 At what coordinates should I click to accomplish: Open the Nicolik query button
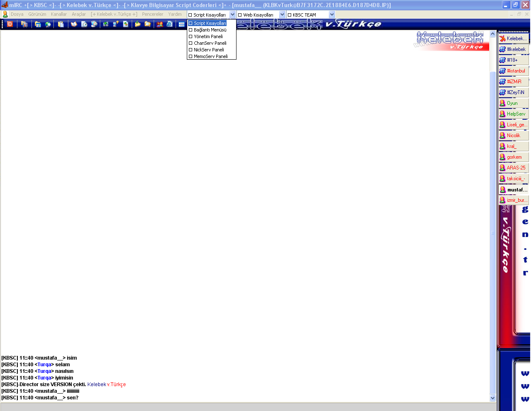pyautogui.click(x=514, y=135)
